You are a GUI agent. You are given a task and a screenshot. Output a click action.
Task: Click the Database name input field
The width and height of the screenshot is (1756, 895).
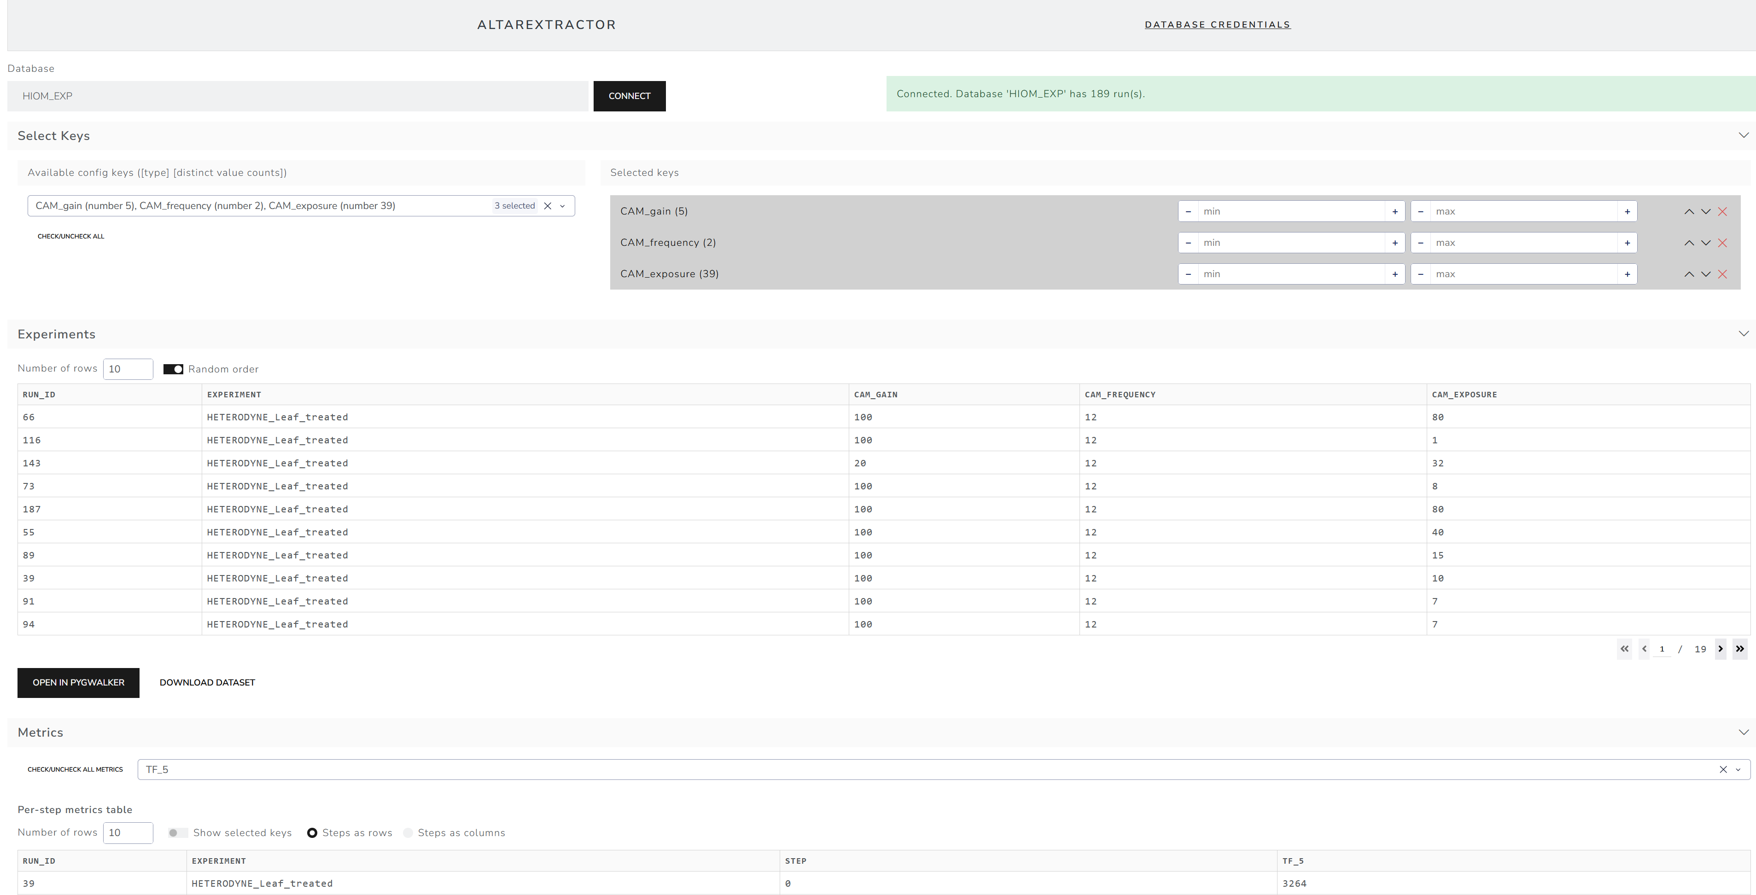[x=297, y=96]
